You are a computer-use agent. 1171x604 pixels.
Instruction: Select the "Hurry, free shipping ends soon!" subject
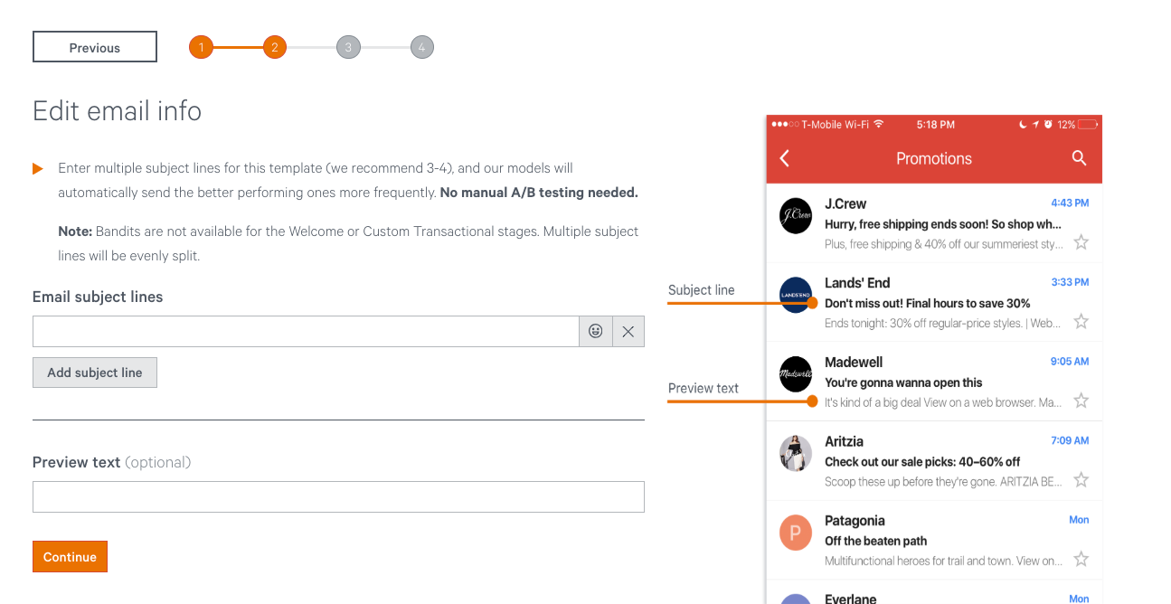pyautogui.click(x=943, y=224)
